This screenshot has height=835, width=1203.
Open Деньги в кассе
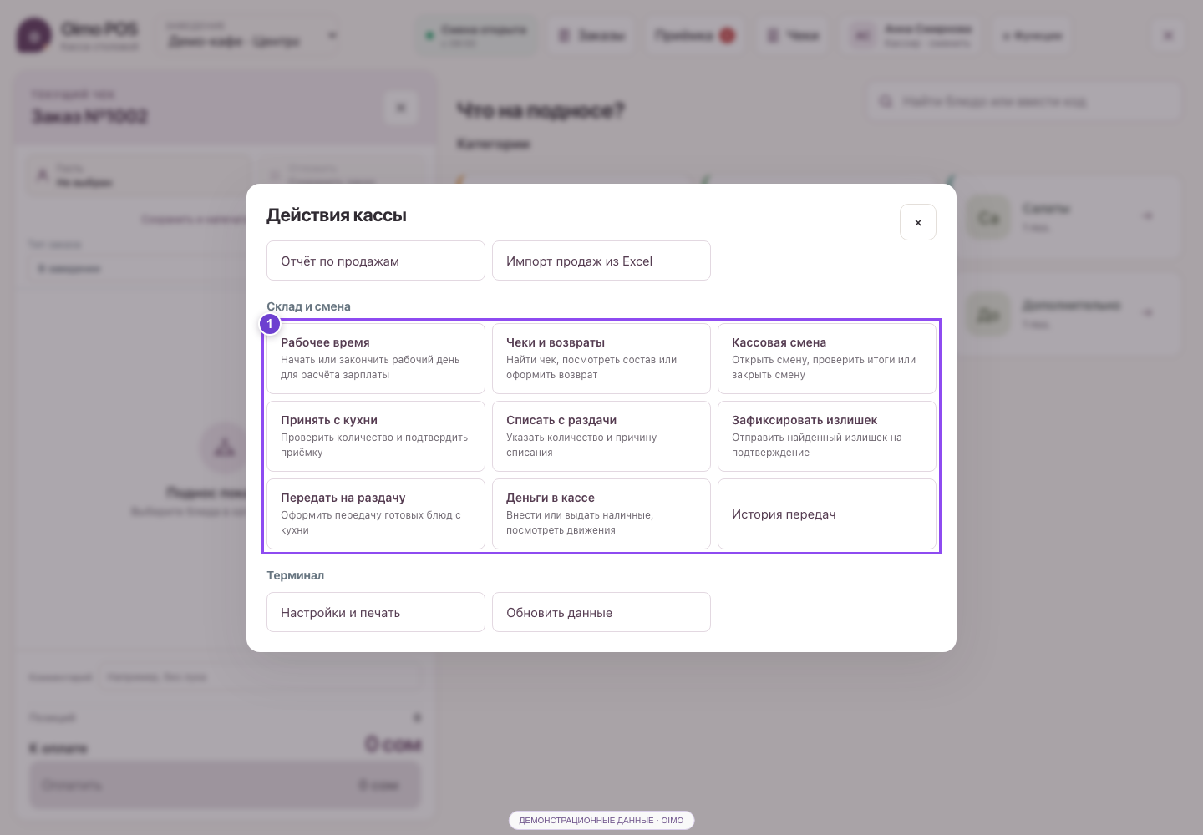point(601,514)
